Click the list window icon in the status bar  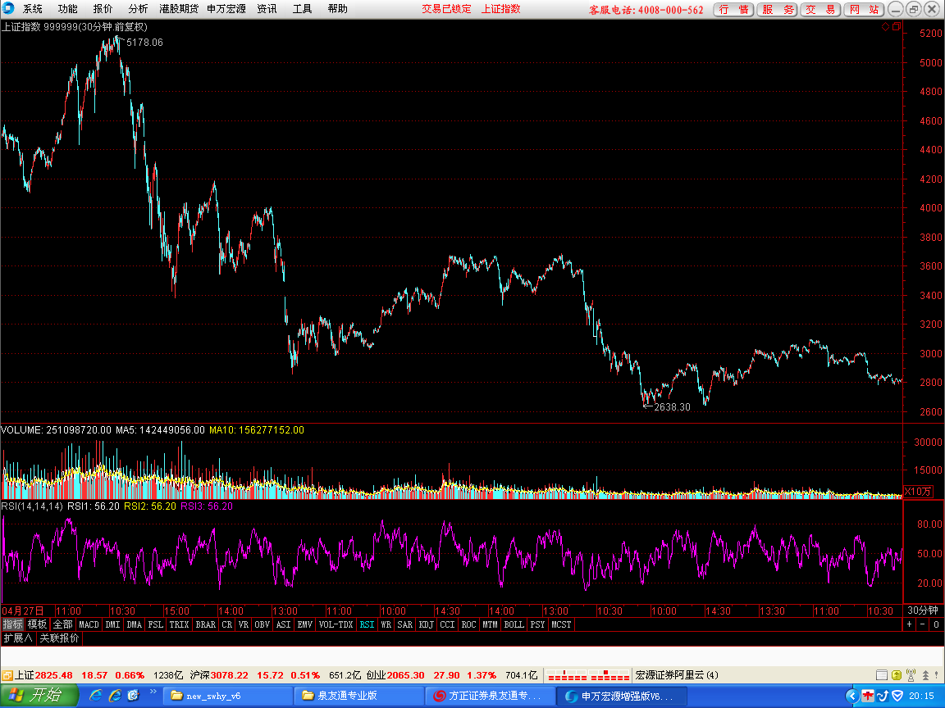pos(881,675)
